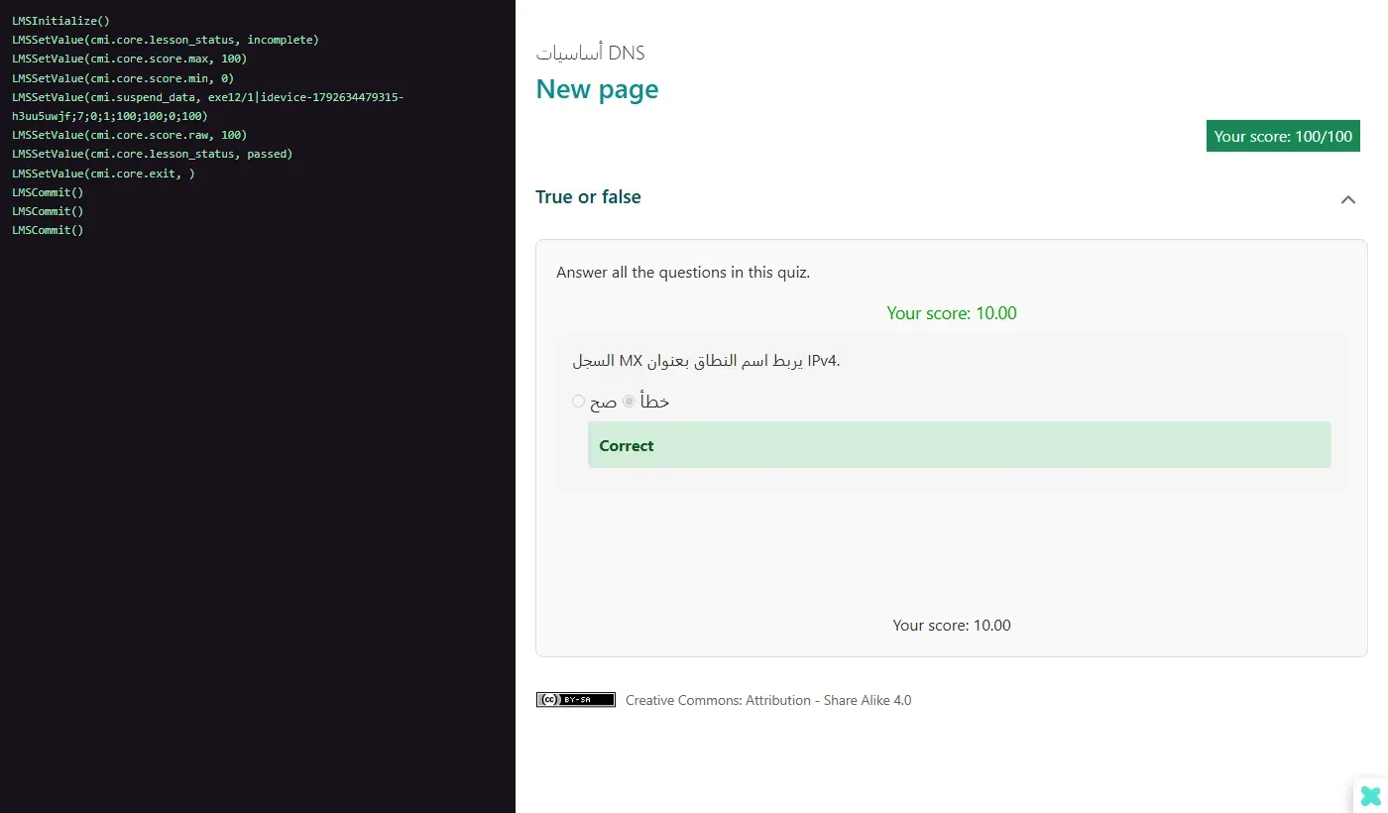
Task: Click the green Your score: 10.00 text
Action: click(x=952, y=313)
